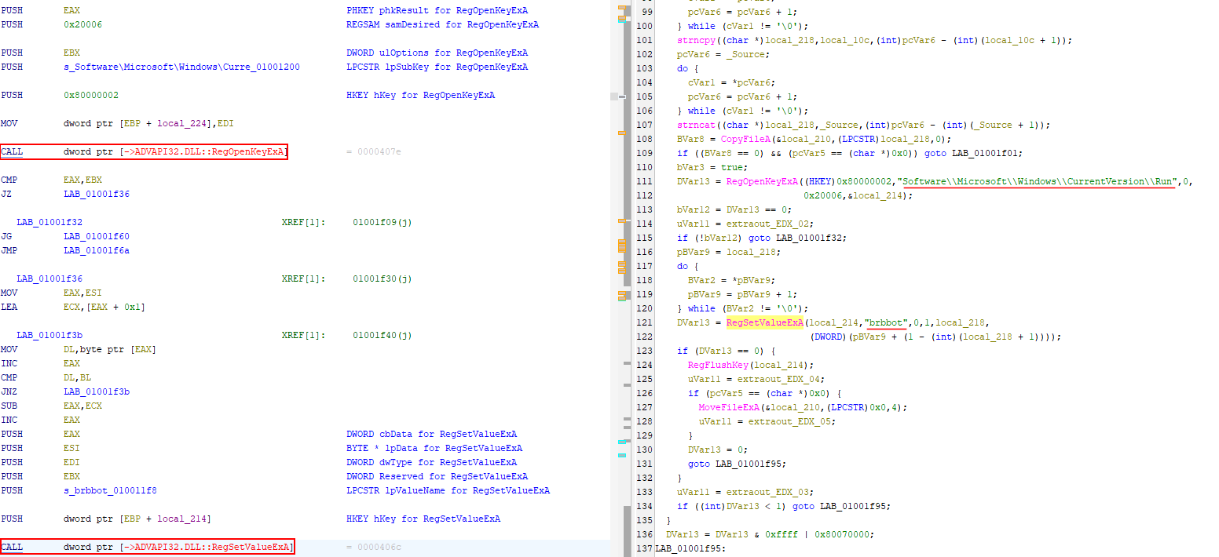Follow the XREF 01001f09(j) reference
This screenshot has height=557, width=1219.
(382, 222)
